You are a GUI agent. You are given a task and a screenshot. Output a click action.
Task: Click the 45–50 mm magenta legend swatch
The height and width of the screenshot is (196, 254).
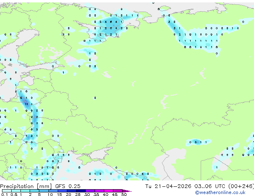[x=118, y=191]
